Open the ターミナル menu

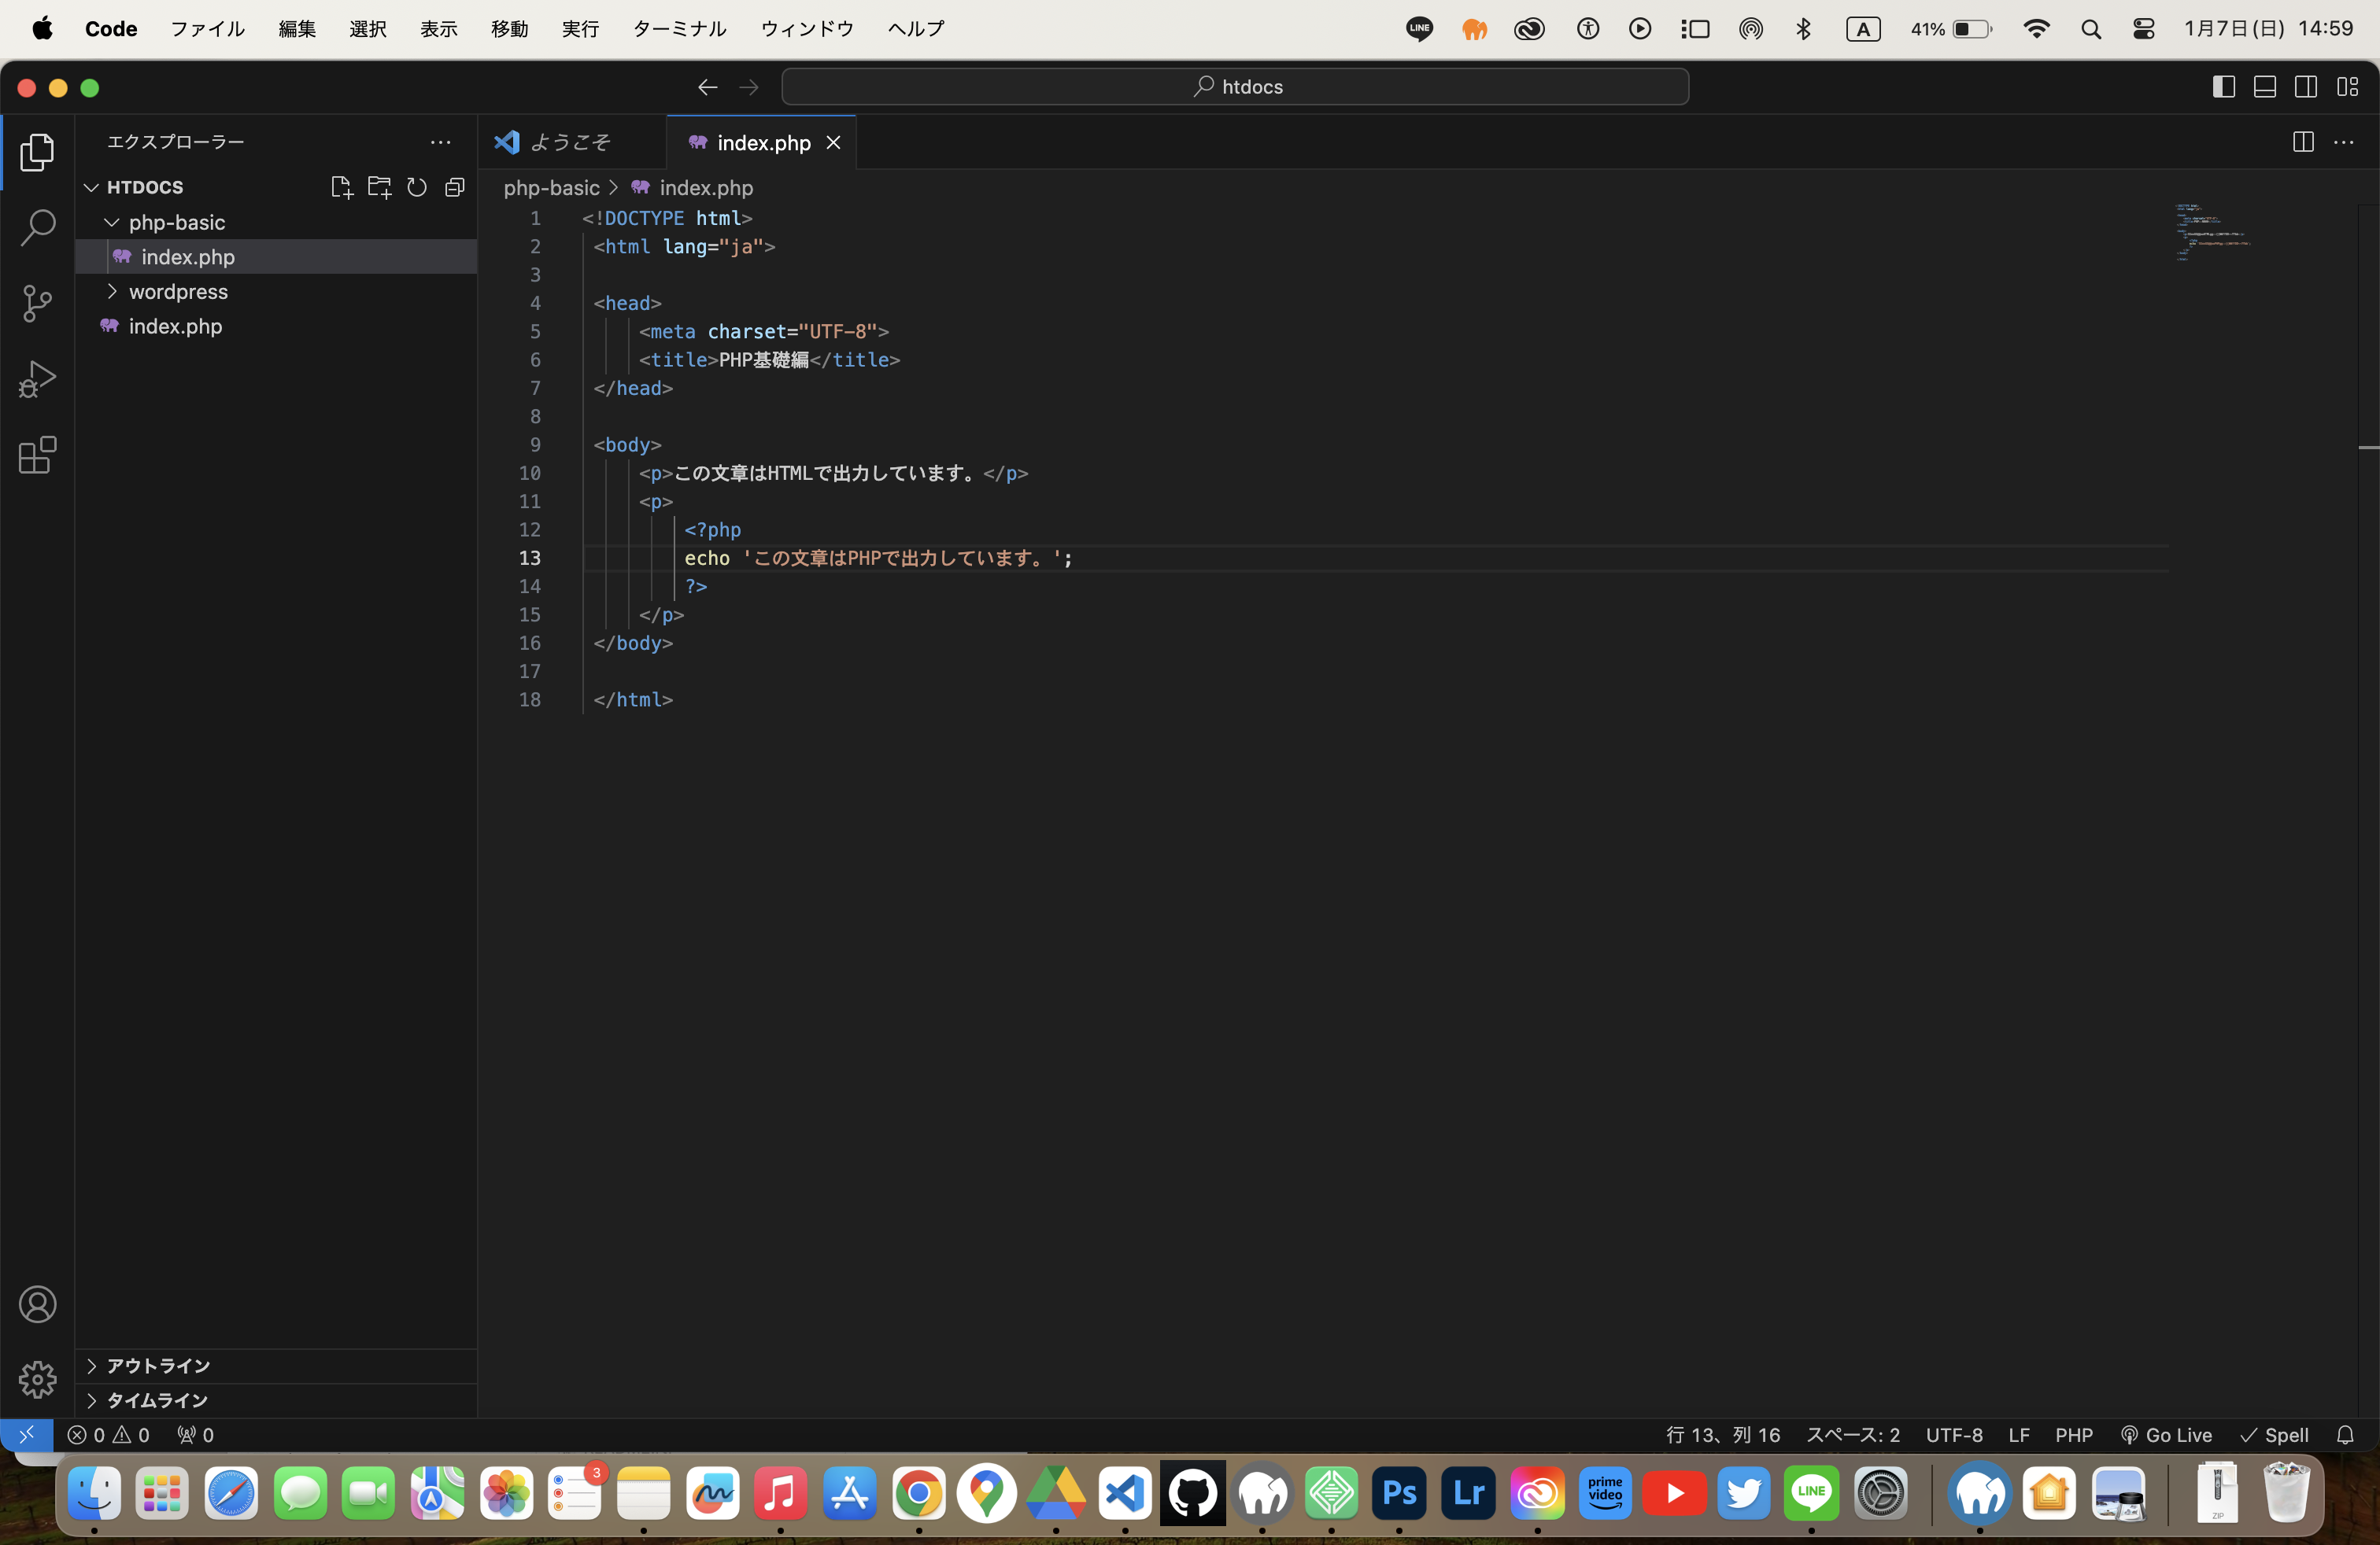[678, 29]
